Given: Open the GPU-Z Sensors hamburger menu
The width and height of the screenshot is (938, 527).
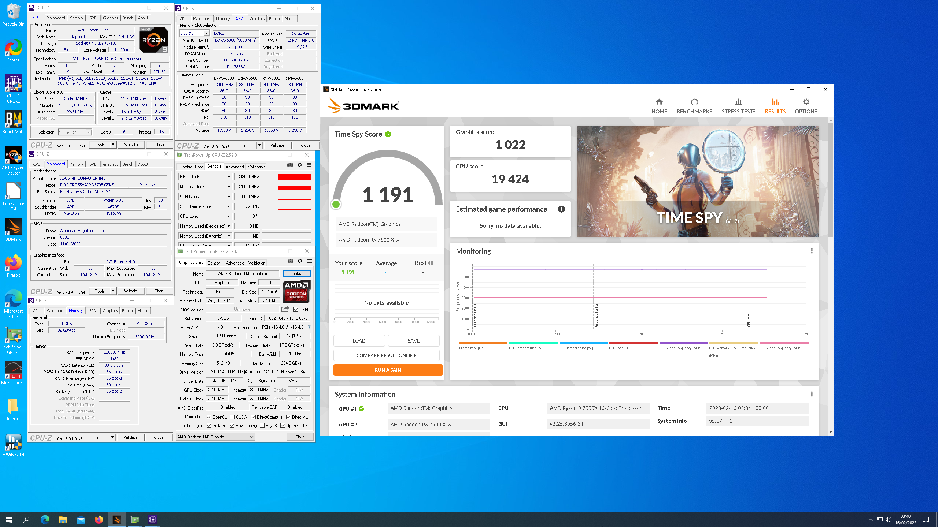Looking at the screenshot, I should (309, 165).
